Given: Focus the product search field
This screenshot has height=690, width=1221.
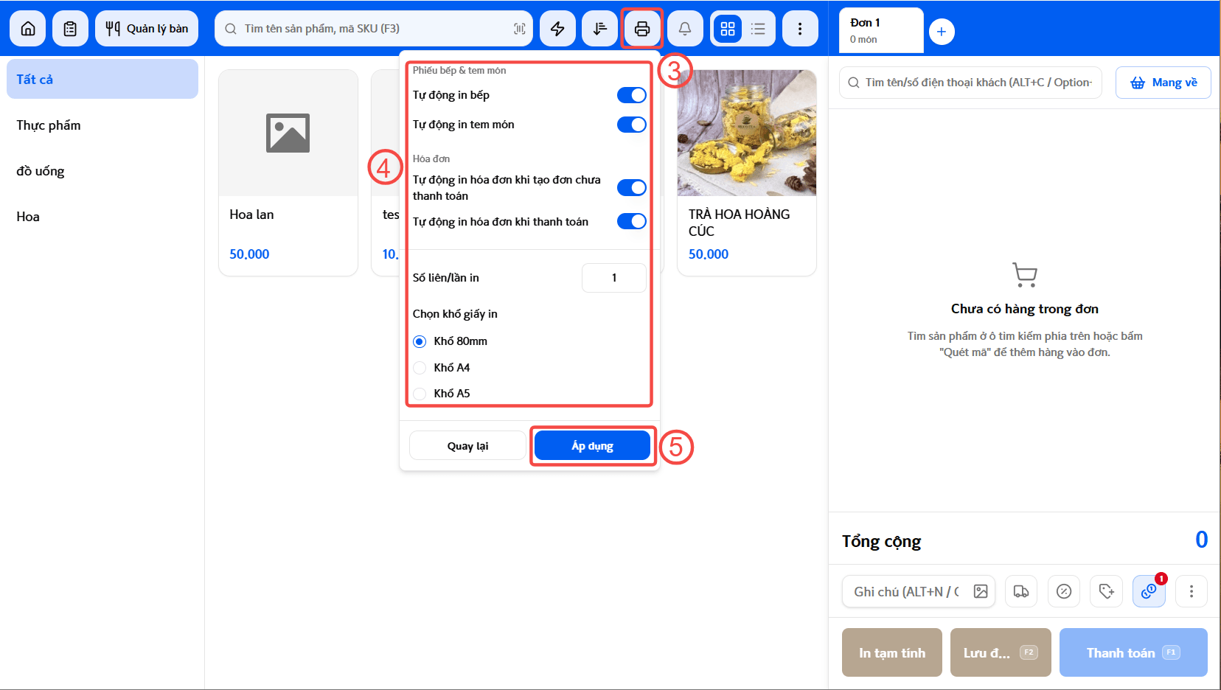Looking at the screenshot, I should point(374,29).
